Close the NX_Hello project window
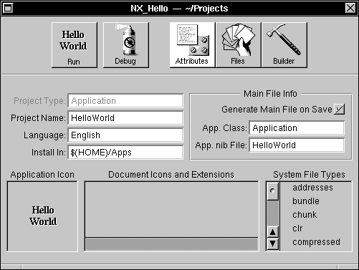Image resolution: width=359 pixels, height=270 pixels. tap(350, 8)
